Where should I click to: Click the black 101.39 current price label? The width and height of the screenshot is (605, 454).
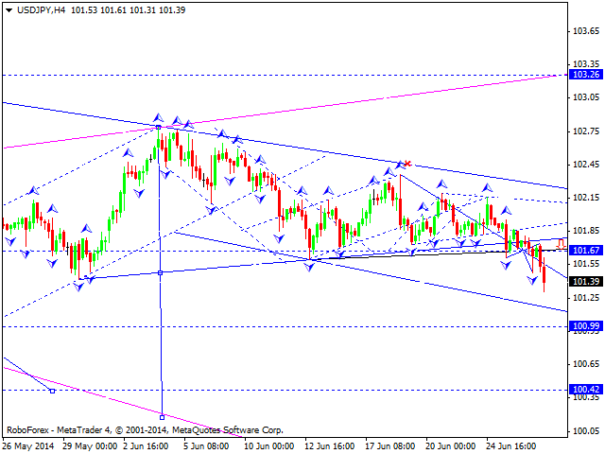tap(586, 282)
